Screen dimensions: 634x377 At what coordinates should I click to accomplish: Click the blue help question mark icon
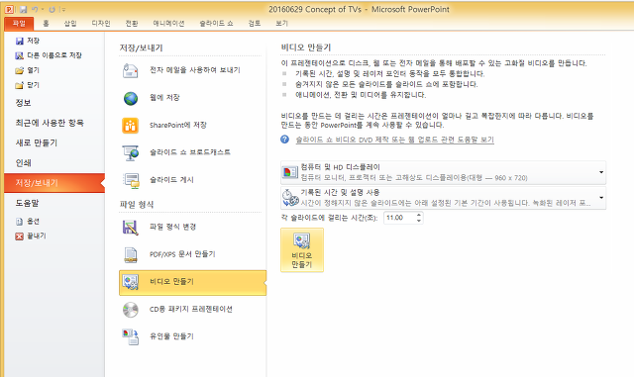click(x=284, y=139)
